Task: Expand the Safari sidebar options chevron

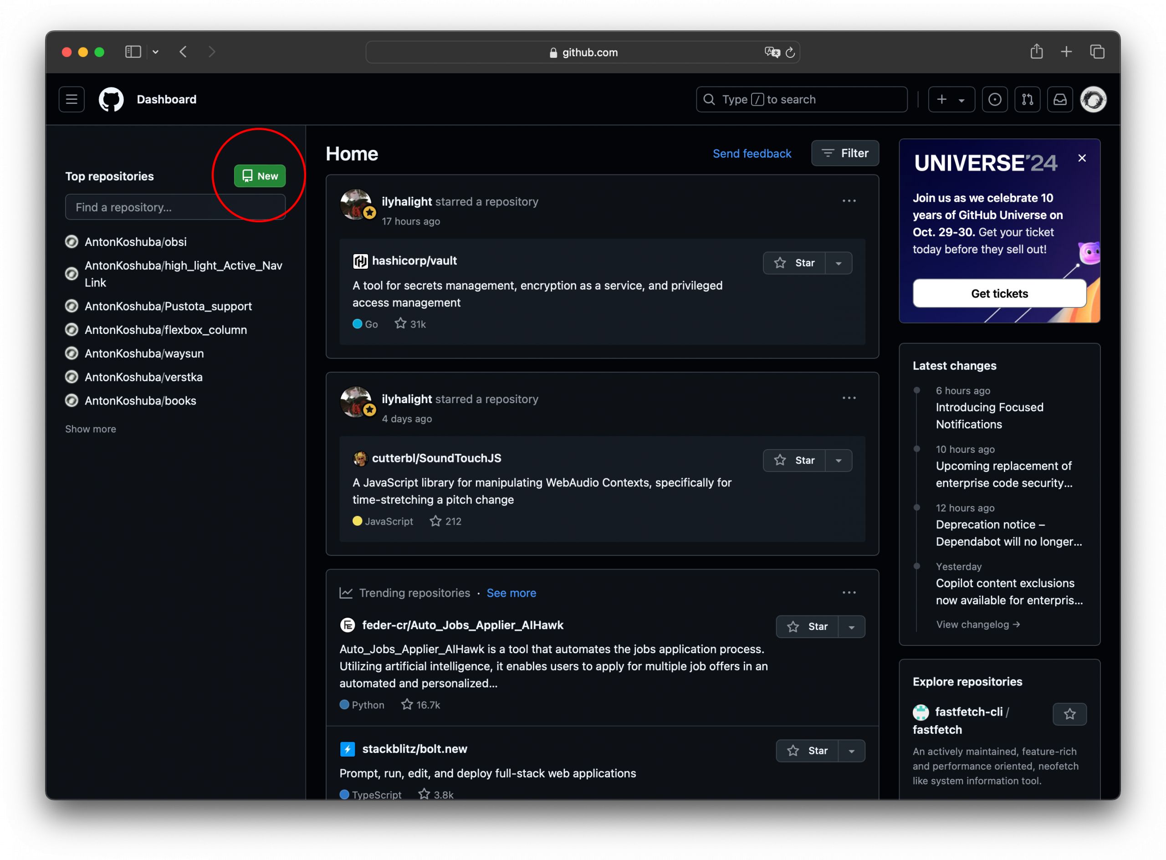Action: [x=155, y=52]
